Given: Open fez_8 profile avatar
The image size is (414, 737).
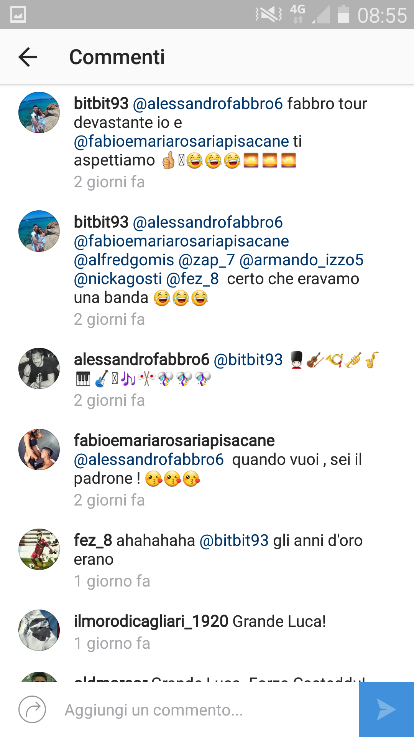Looking at the screenshot, I should (x=39, y=549).
